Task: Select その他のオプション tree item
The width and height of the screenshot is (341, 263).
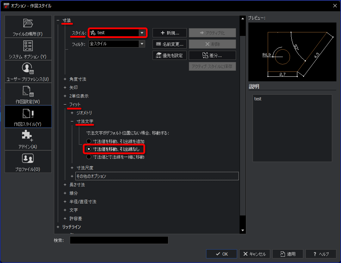Action: tap(91, 176)
